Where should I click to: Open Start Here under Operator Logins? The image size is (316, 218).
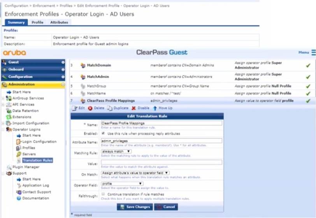tap(32, 136)
